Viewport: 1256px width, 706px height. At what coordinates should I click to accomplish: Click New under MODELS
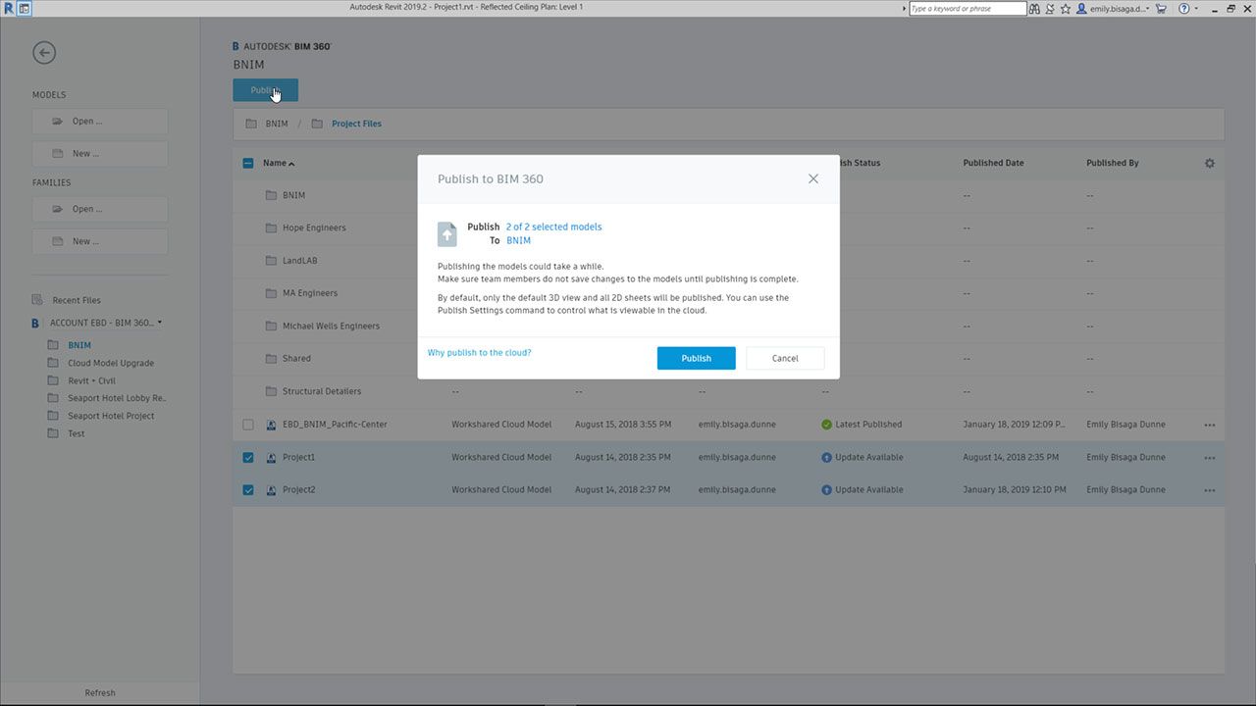point(99,154)
